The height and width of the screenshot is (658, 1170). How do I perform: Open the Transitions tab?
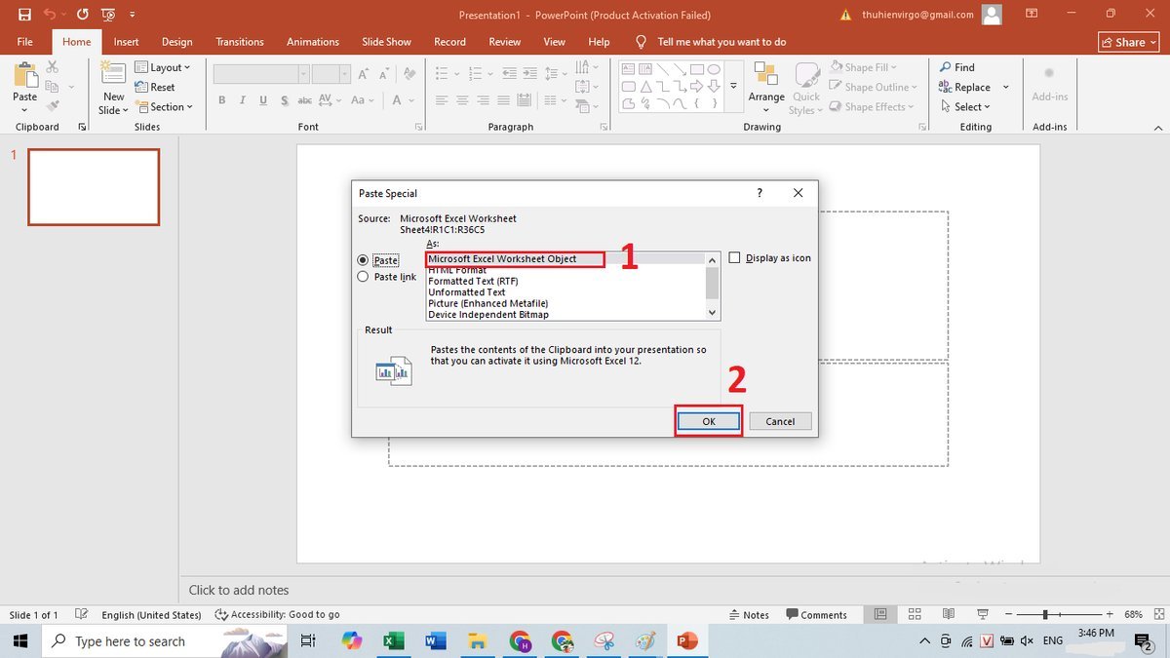click(240, 42)
